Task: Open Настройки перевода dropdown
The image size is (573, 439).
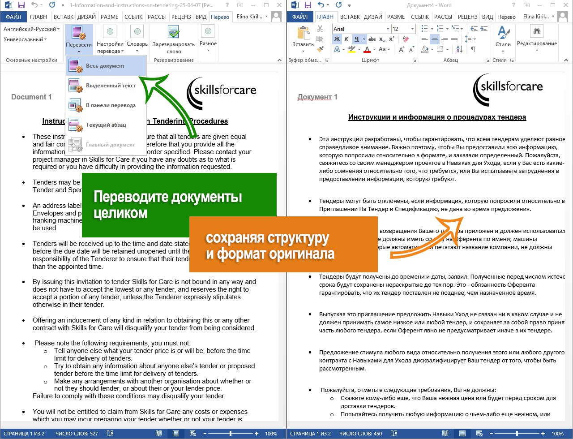Action: tap(110, 39)
